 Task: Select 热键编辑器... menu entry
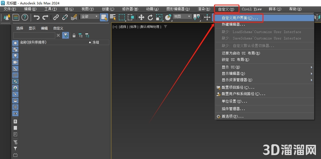(264, 24)
